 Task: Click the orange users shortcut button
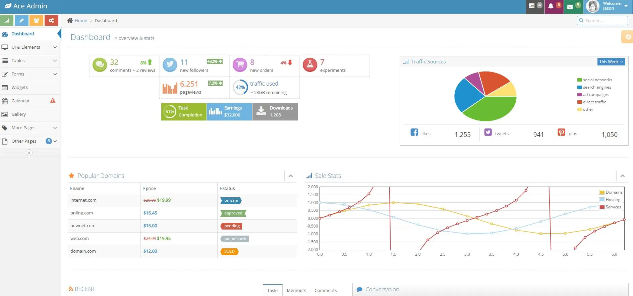36,20
